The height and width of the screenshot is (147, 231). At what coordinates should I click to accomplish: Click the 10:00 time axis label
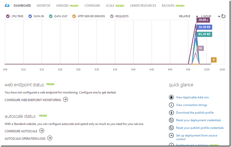point(206,70)
